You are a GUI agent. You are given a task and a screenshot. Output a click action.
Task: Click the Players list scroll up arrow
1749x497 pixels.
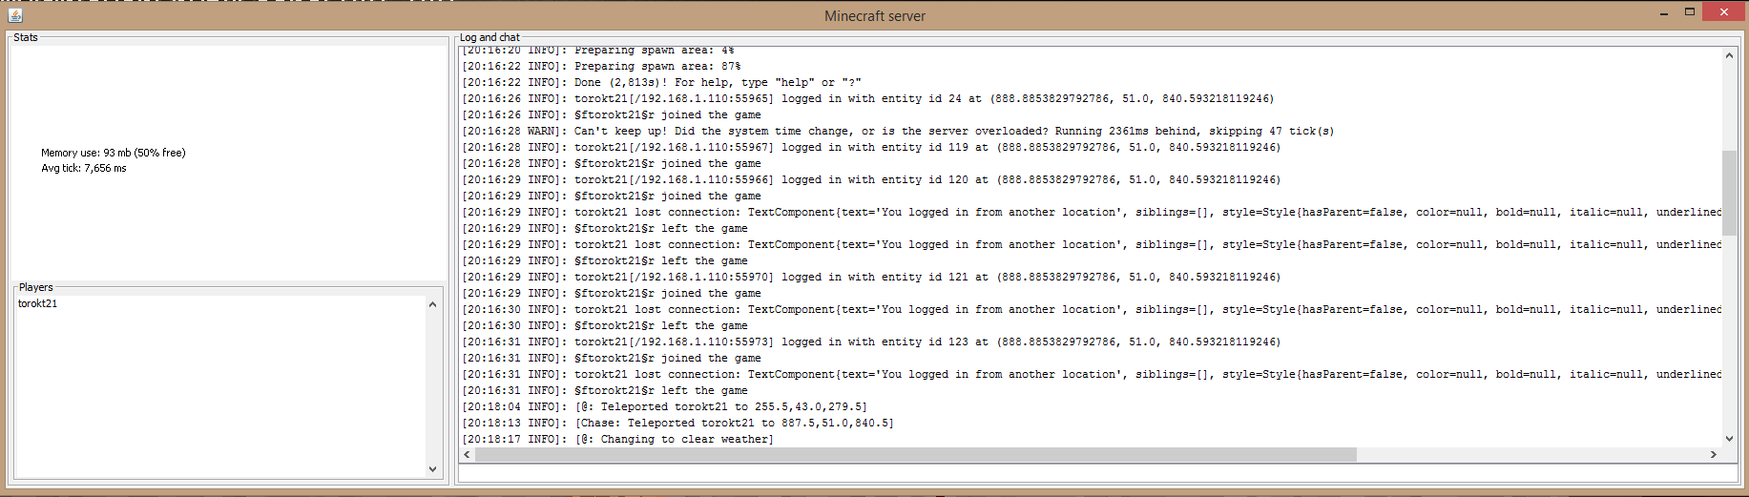coord(432,304)
